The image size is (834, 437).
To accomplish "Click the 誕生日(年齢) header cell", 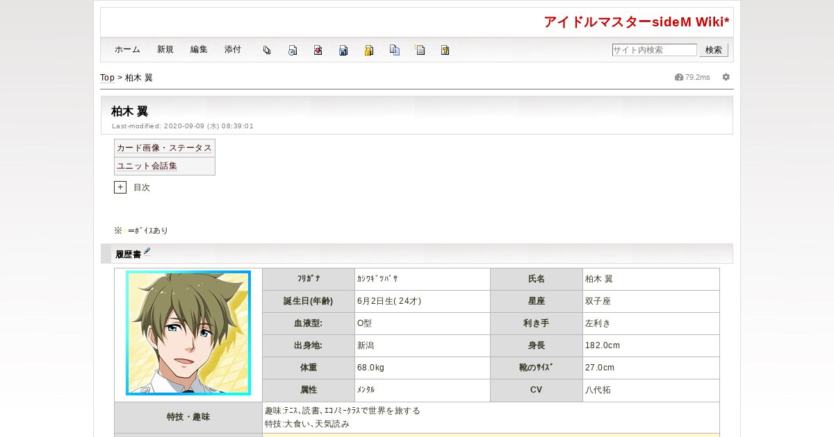I will (309, 301).
